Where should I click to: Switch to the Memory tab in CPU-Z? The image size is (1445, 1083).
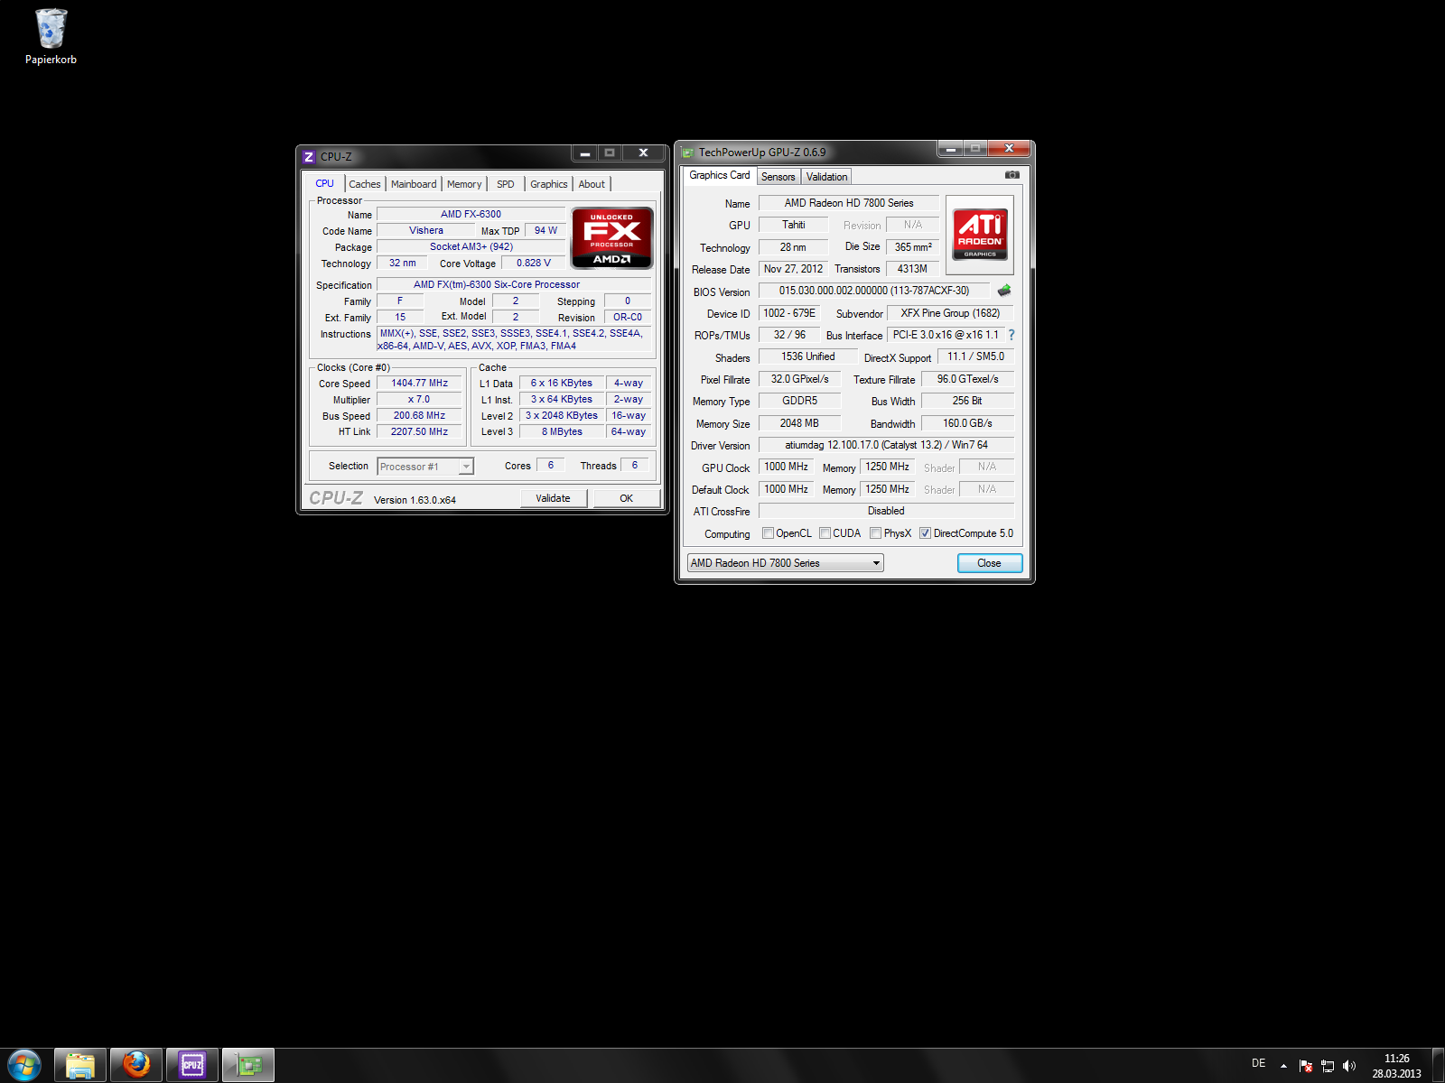464,184
